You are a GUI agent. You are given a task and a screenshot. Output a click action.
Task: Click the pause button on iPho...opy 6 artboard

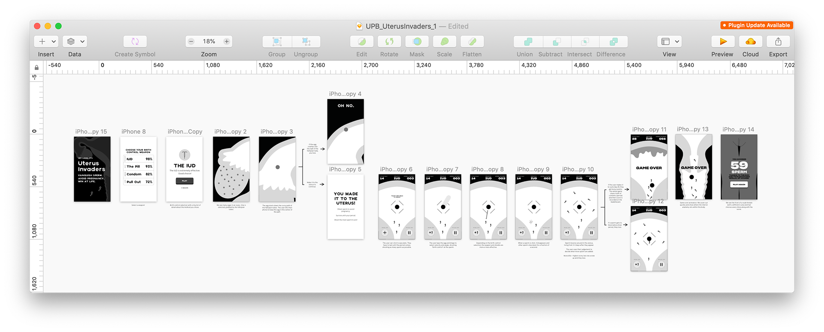pos(409,233)
